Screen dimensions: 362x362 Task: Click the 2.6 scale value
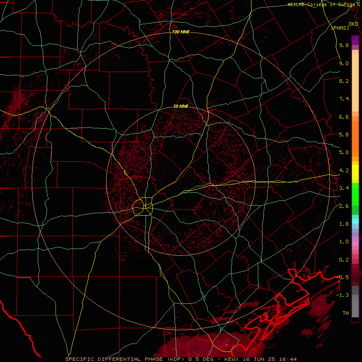tap(344, 206)
